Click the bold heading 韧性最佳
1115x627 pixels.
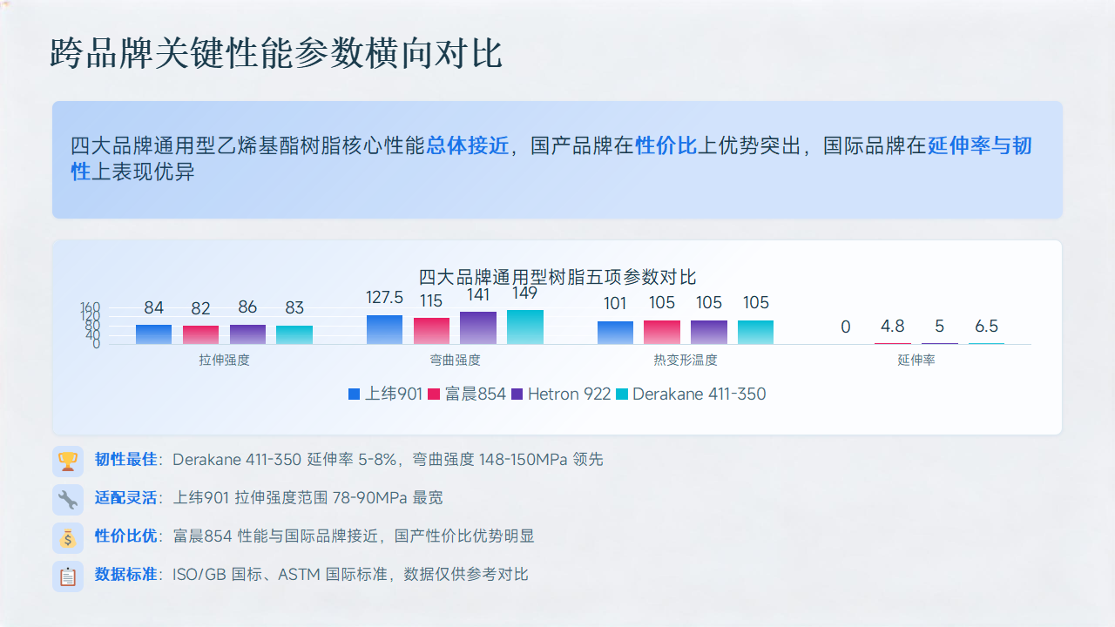pyautogui.click(x=125, y=460)
